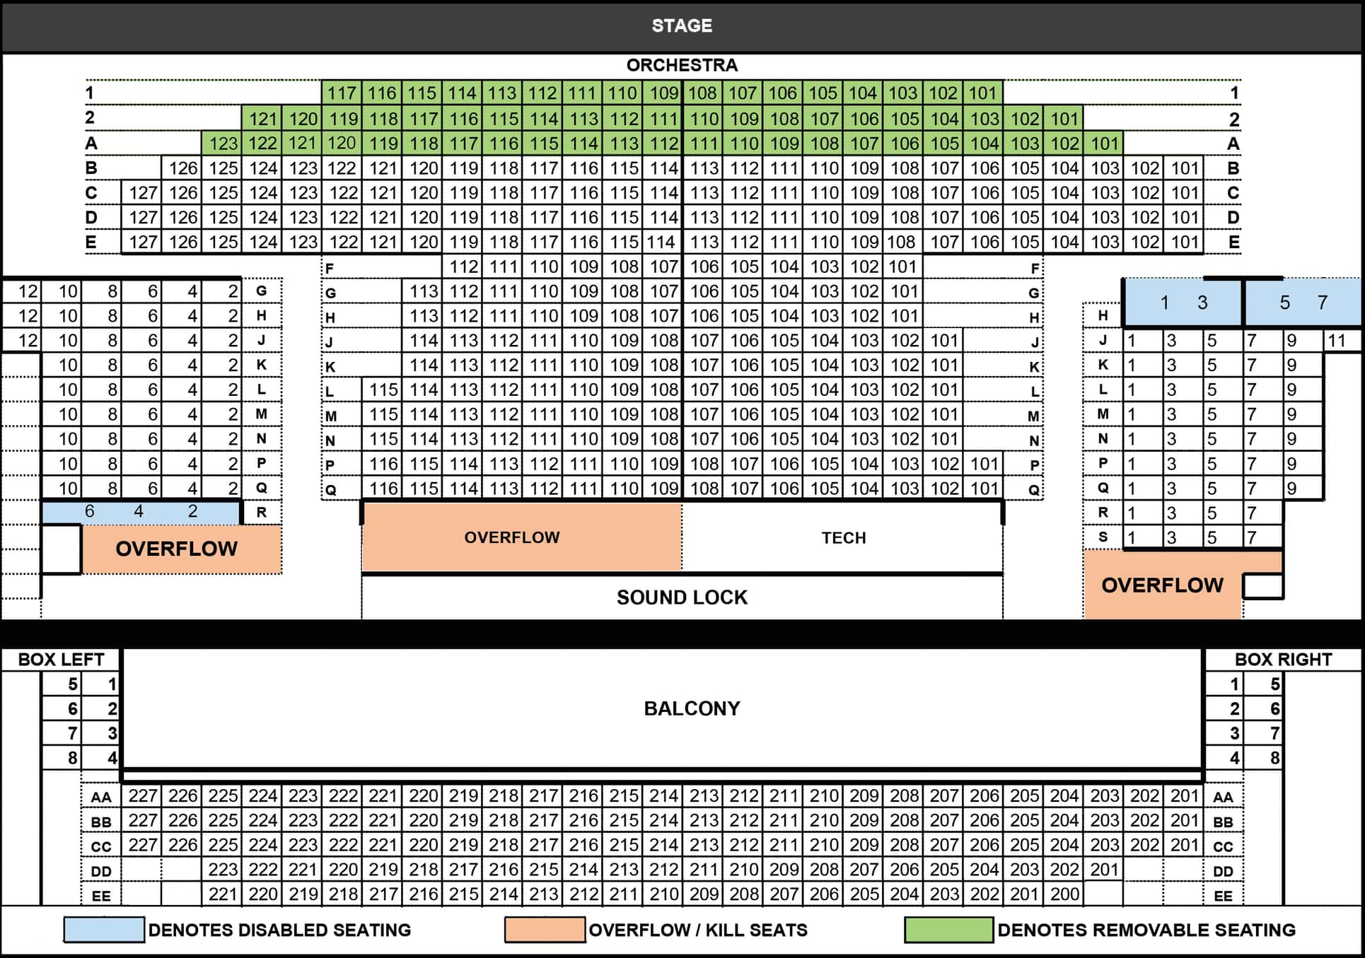Choose seat 113 in center row G
This screenshot has height=958, width=1365.
(423, 291)
